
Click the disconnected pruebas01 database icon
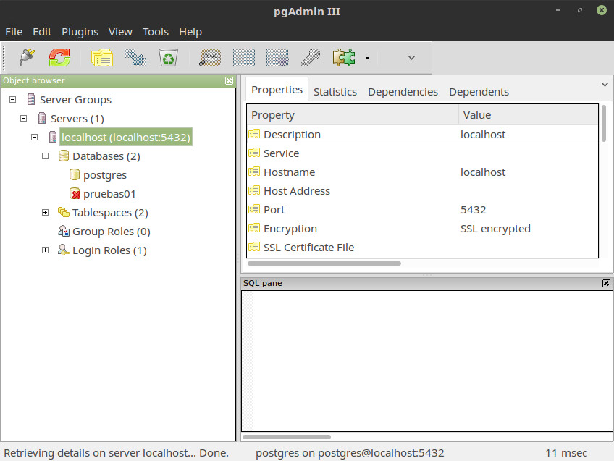75,193
